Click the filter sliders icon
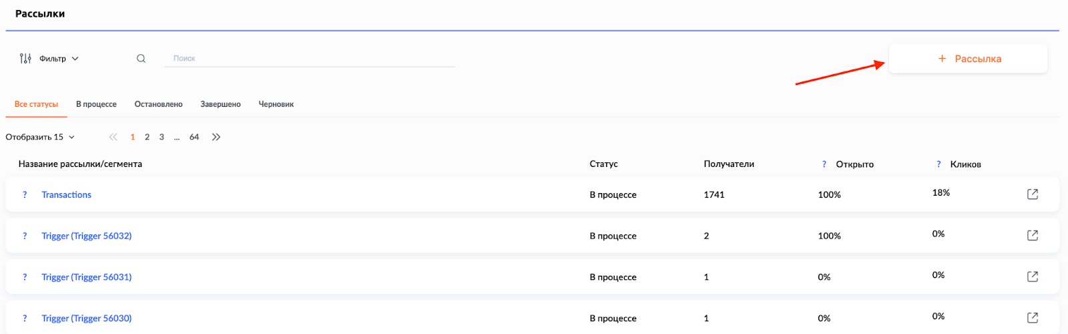This screenshot has width=1068, height=334. [x=25, y=58]
